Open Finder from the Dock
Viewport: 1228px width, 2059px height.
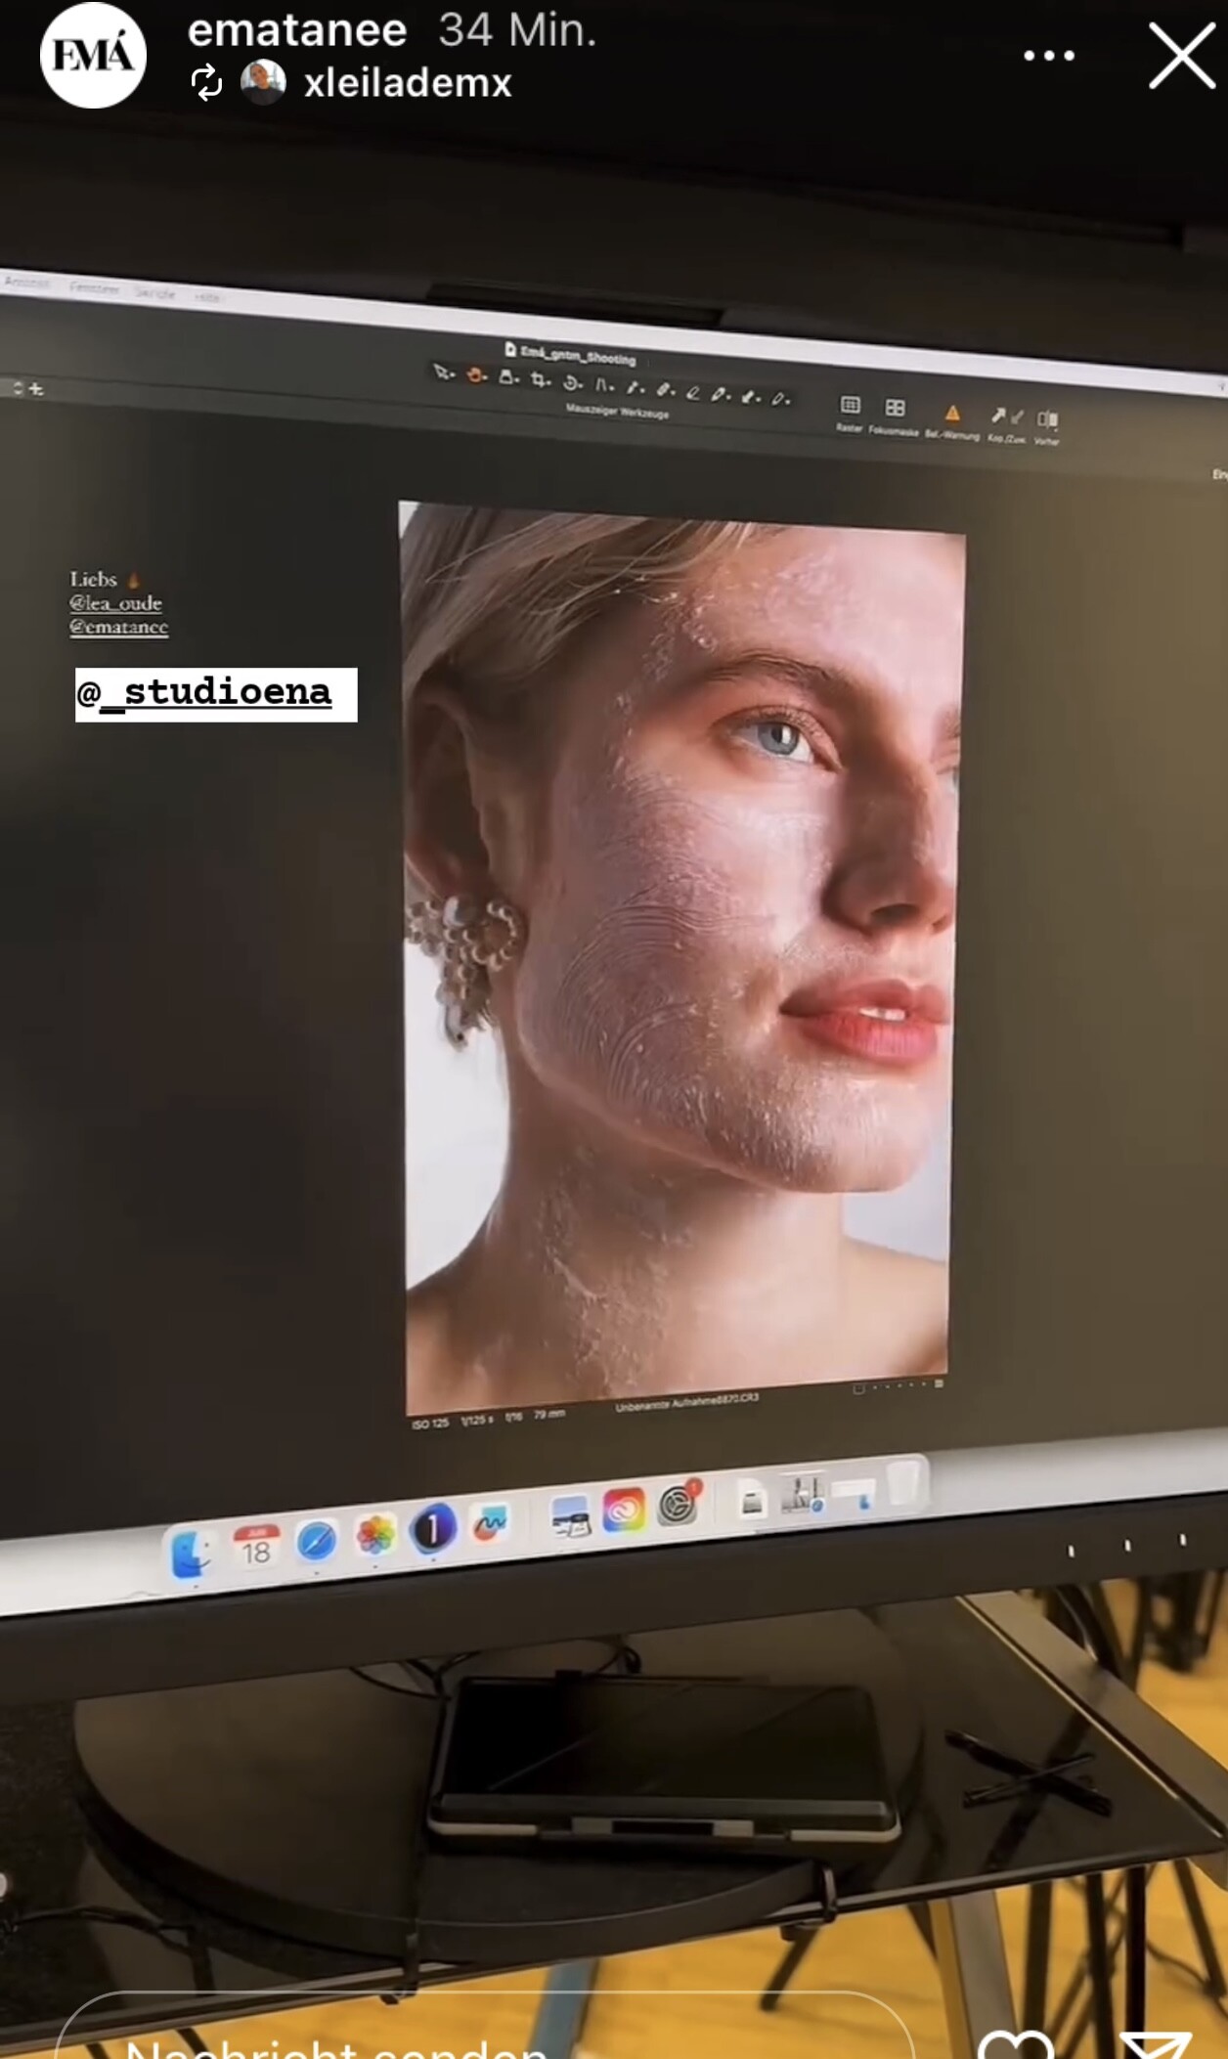point(192,1554)
